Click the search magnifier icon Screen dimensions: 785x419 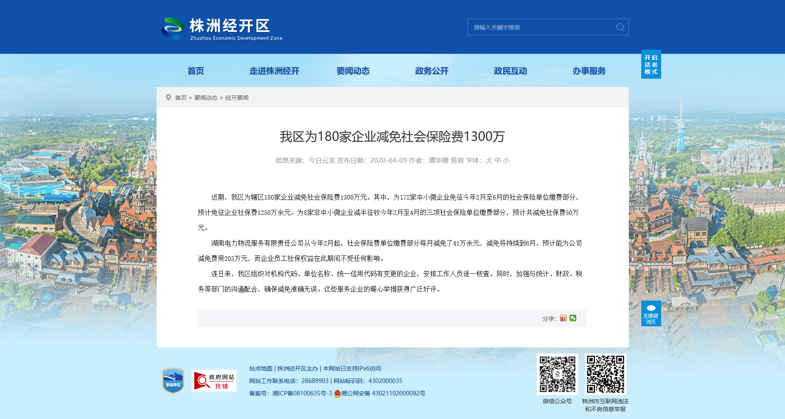coord(620,27)
